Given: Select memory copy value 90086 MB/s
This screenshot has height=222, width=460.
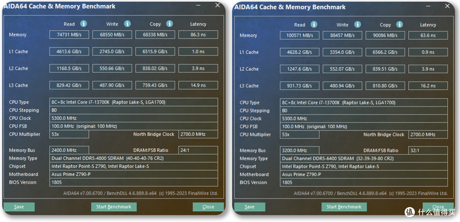Looking at the screenshot, I should (x=385, y=35).
